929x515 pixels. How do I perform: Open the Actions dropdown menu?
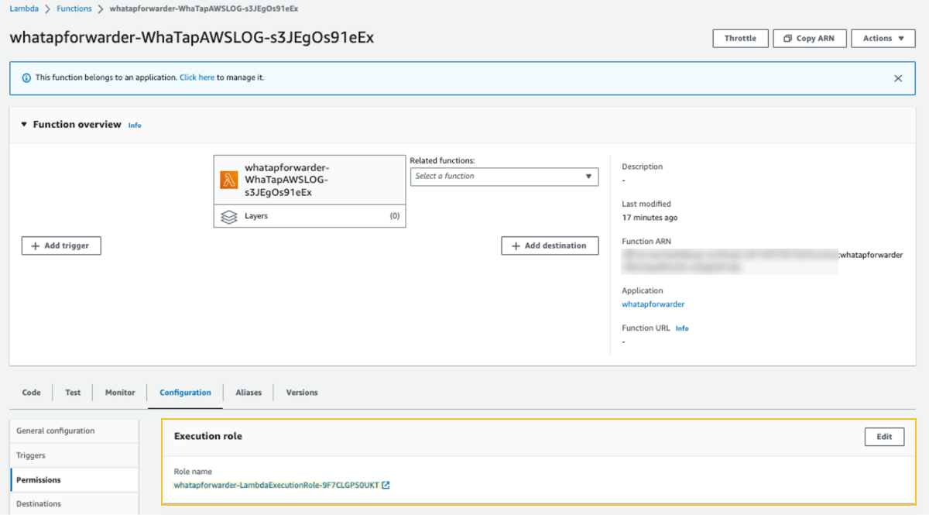pyautogui.click(x=883, y=39)
